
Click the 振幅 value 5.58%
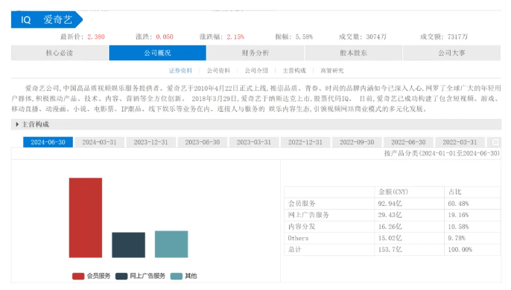click(304, 36)
